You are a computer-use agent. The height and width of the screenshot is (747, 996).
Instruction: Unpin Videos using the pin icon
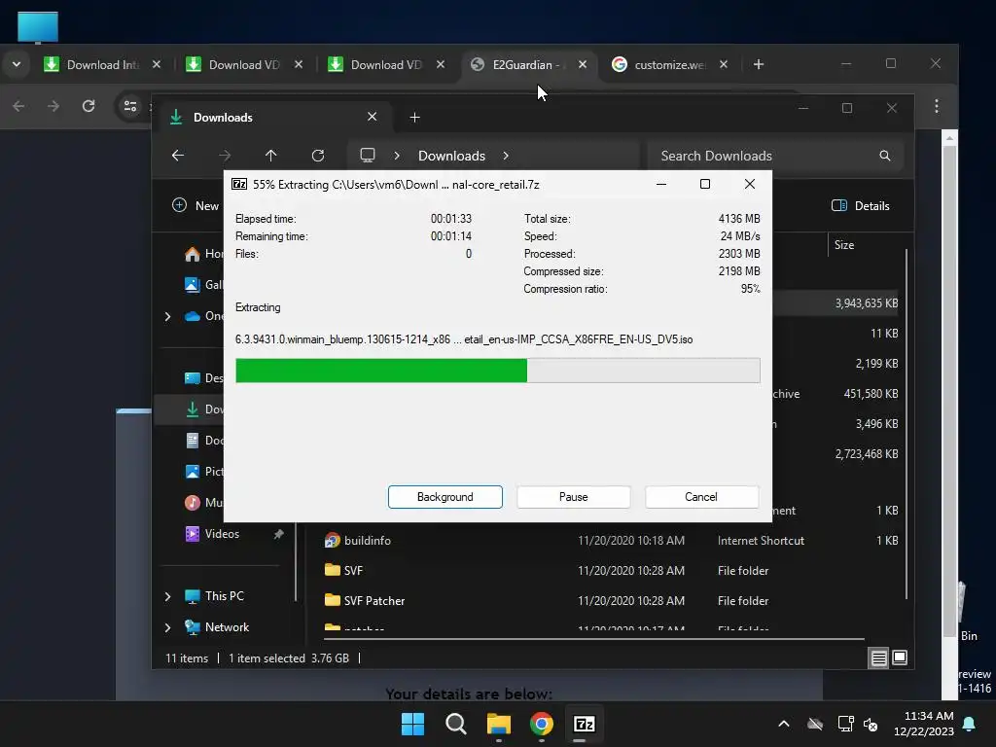[x=278, y=534]
